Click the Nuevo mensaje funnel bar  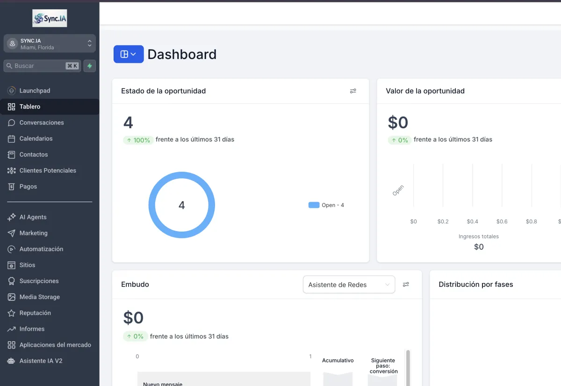point(224,379)
